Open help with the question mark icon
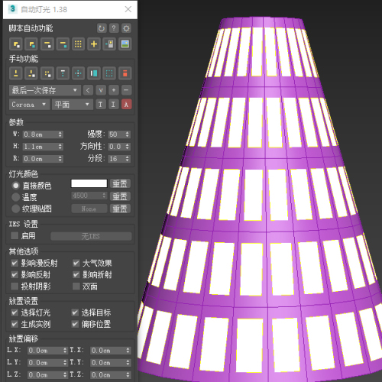Screen dimensions: 382x382 coord(114,28)
